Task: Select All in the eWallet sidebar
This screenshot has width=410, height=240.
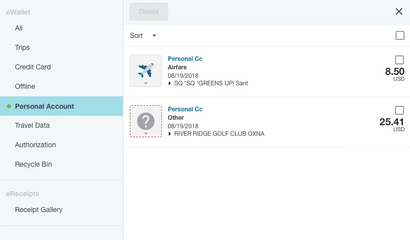Action: pyautogui.click(x=19, y=28)
